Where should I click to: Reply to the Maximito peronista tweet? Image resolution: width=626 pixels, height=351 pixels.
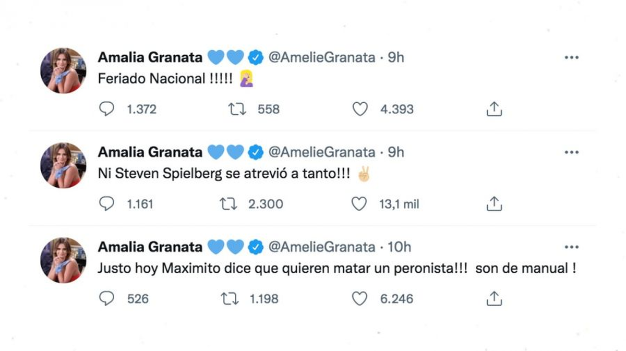point(106,298)
